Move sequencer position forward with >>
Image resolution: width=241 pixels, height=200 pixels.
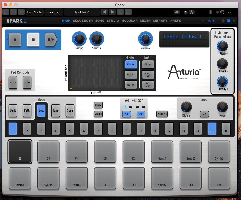point(141,114)
